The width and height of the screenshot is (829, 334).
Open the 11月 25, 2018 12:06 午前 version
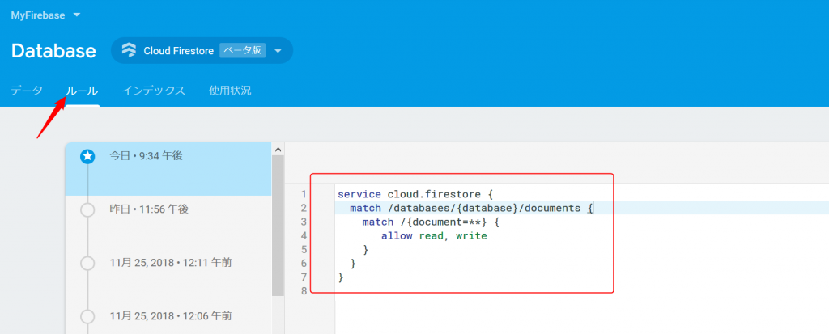point(168,319)
